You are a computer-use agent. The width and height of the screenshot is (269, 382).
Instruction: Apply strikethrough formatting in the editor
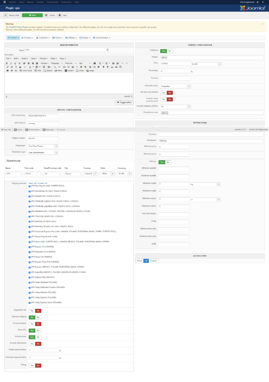[x=19, y=63]
